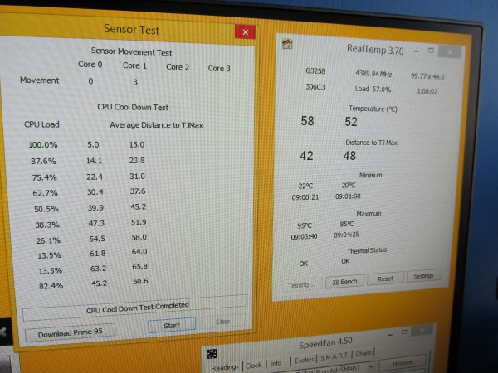This screenshot has width=498, height=373.
Task: Click the Core 3 column header
Action: (x=219, y=68)
